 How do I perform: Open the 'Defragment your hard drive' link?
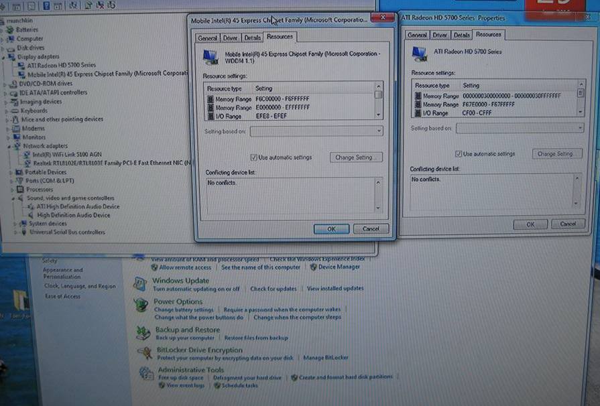(x=247, y=377)
